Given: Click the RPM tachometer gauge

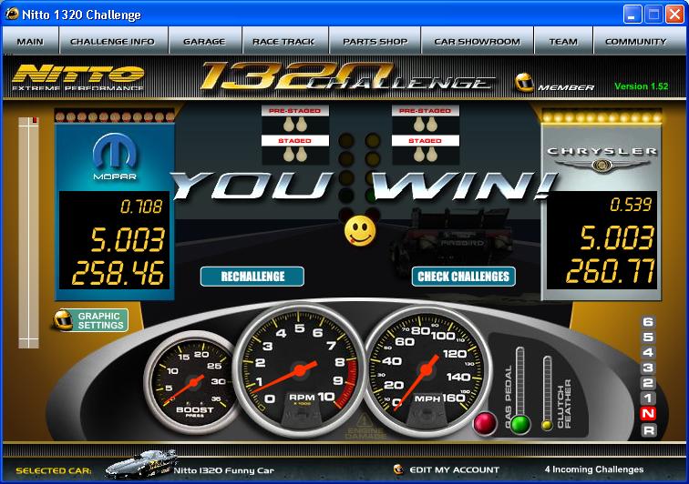Looking at the screenshot, I should [x=300, y=370].
